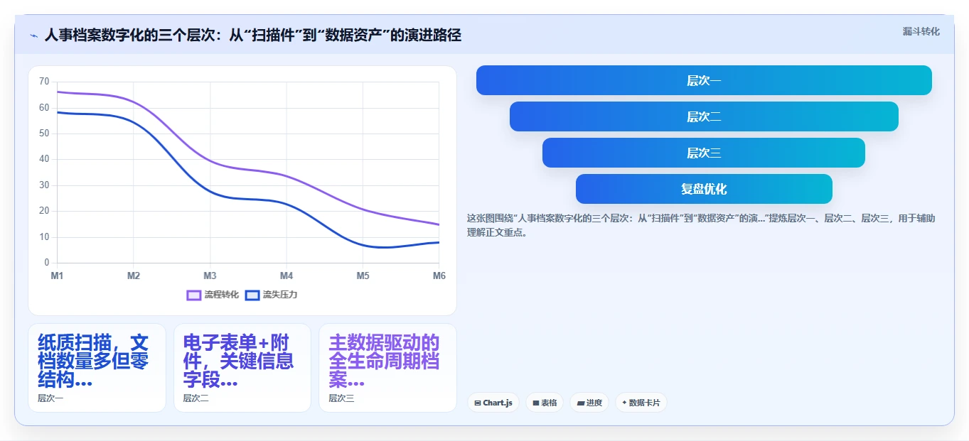Image resolution: width=969 pixels, height=441 pixels.
Task: Click the 进度 tag
Action: (x=589, y=403)
